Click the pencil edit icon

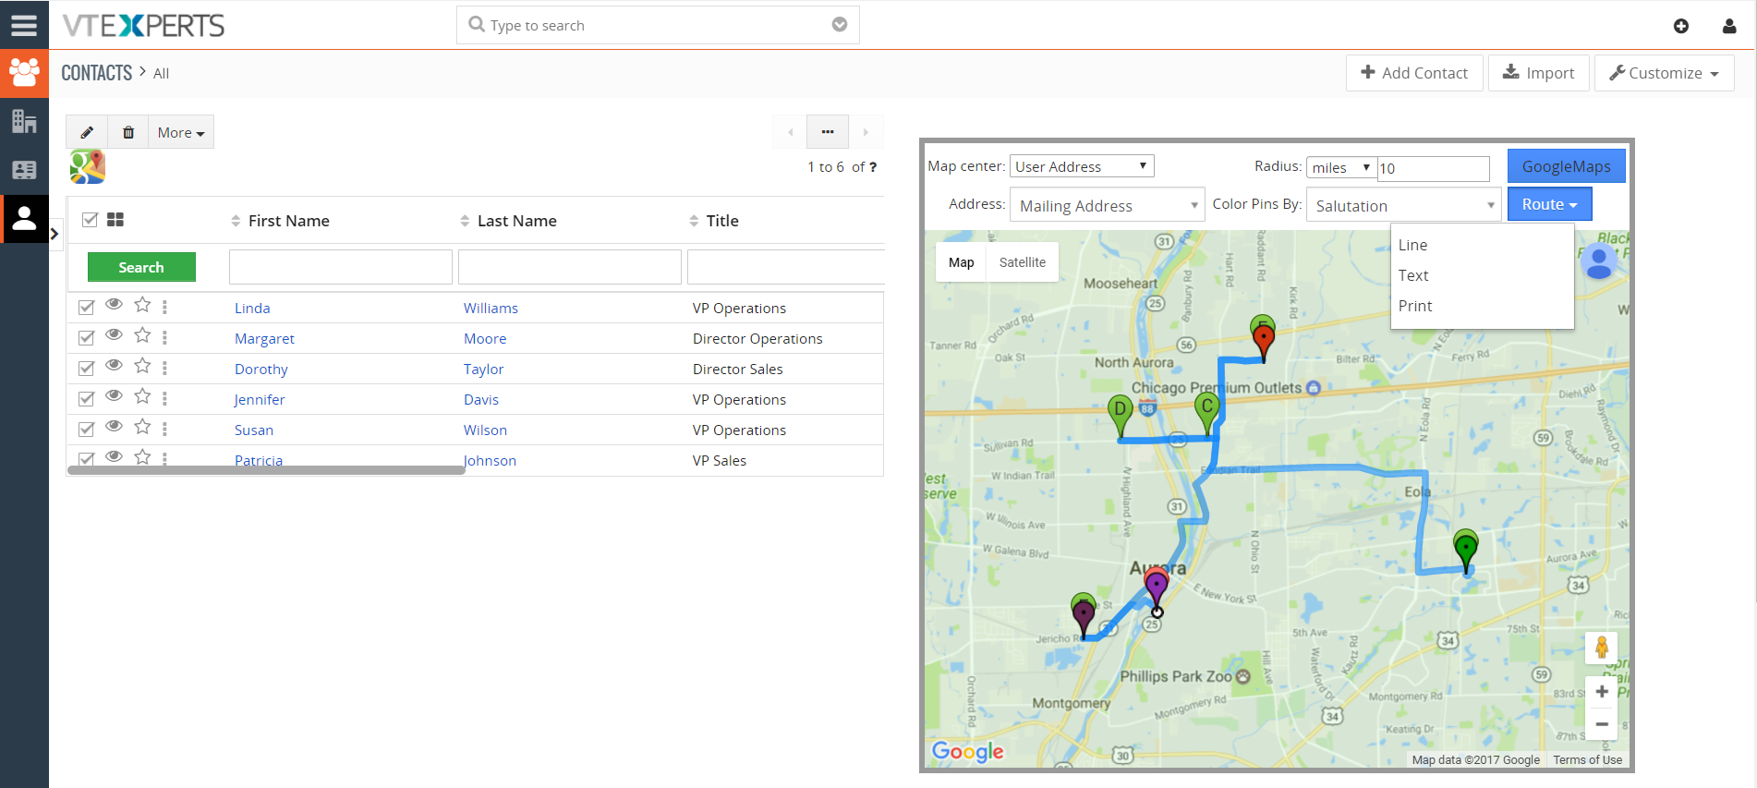pos(87,132)
